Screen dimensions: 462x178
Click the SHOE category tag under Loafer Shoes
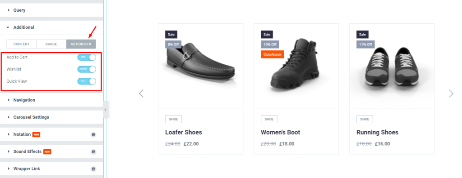pyautogui.click(x=174, y=119)
